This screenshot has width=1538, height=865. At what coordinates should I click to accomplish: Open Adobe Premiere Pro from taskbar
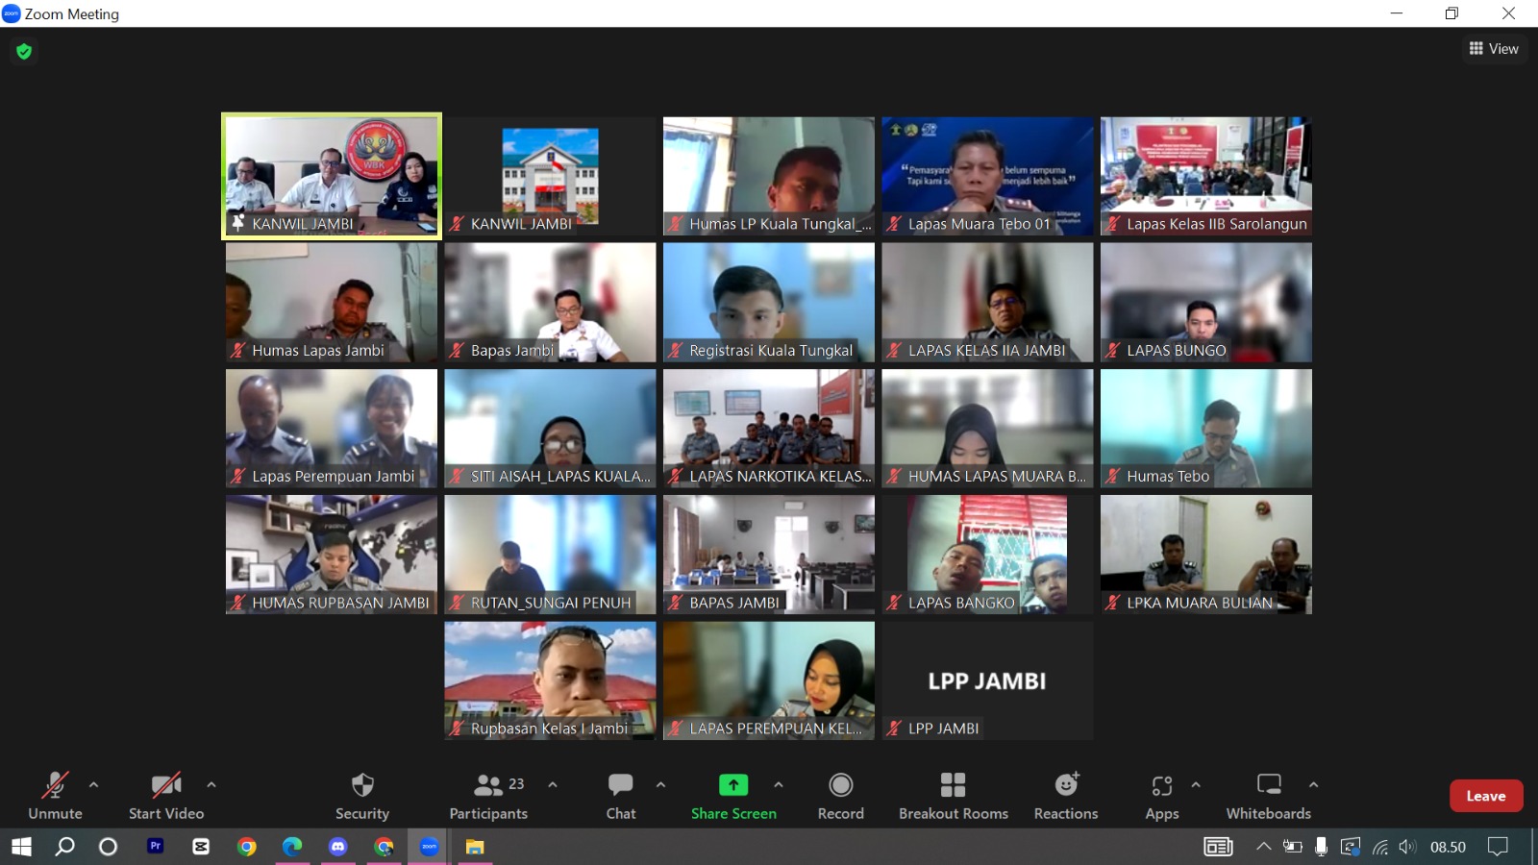pos(155,847)
